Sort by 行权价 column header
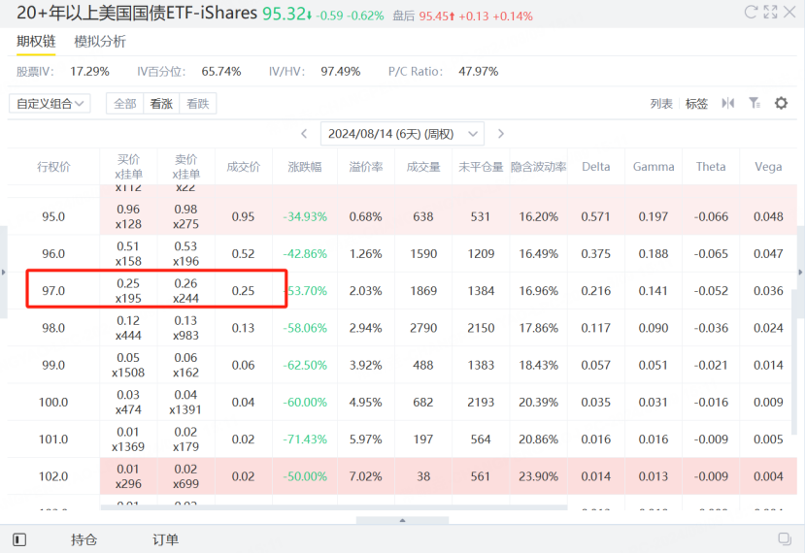806x553 pixels. (53, 167)
